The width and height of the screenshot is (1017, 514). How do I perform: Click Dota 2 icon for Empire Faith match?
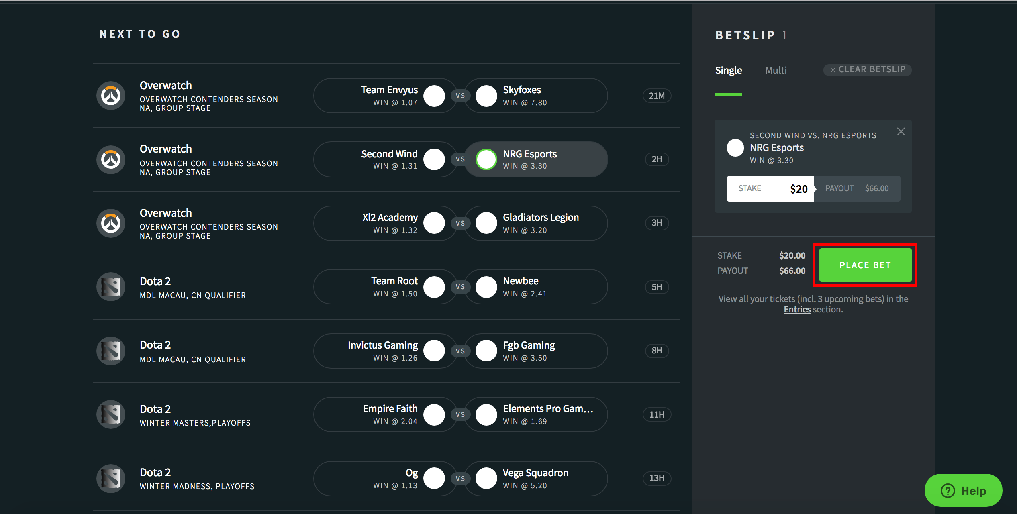click(111, 414)
